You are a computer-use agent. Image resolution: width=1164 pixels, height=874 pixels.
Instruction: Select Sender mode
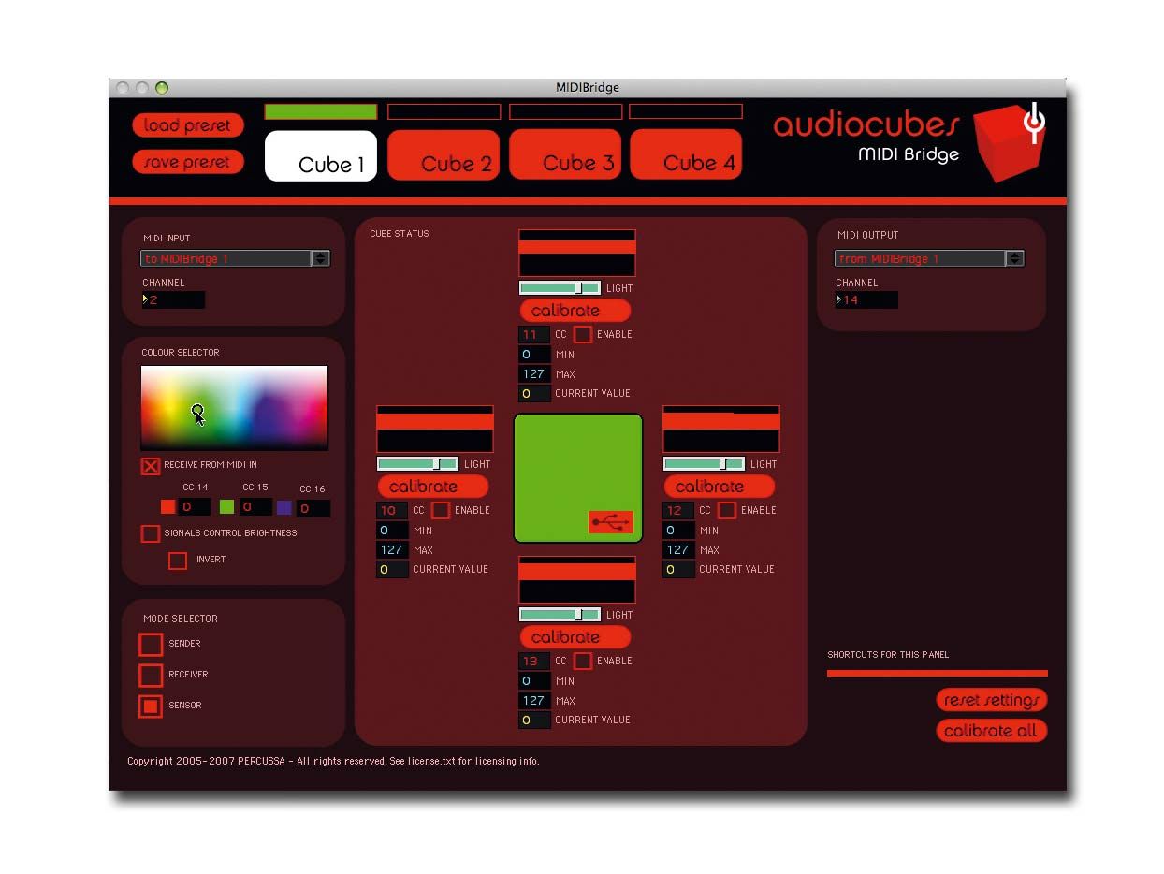[x=151, y=645]
